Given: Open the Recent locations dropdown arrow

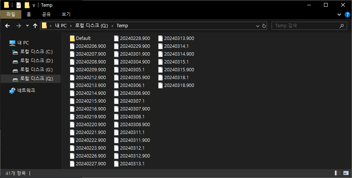Looking at the screenshot, I should point(27,26).
